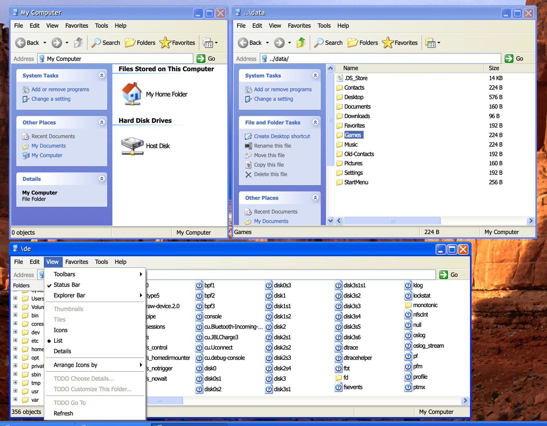This screenshot has width=547, height=426.
Task: Open Favorites menu in ..\data window
Action: coord(299,26)
